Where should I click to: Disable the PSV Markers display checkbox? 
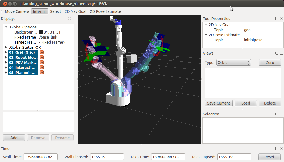click(42, 63)
